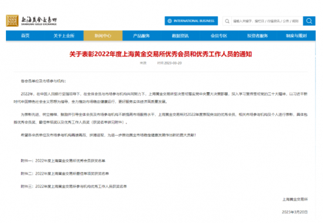Open attachment 附件一 优秀会员获奖名单
The image size is (323, 223).
coord(63,161)
